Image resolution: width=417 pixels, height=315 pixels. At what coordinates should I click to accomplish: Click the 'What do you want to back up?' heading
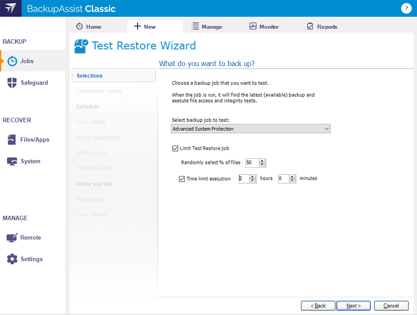pyautogui.click(x=207, y=63)
